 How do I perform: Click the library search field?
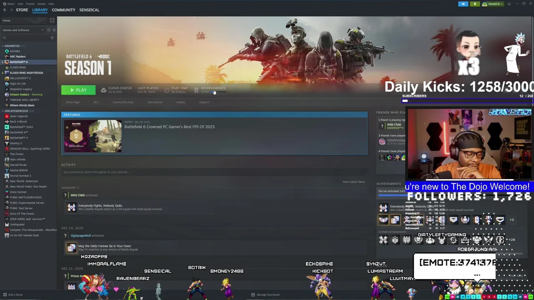[x=25, y=38]
